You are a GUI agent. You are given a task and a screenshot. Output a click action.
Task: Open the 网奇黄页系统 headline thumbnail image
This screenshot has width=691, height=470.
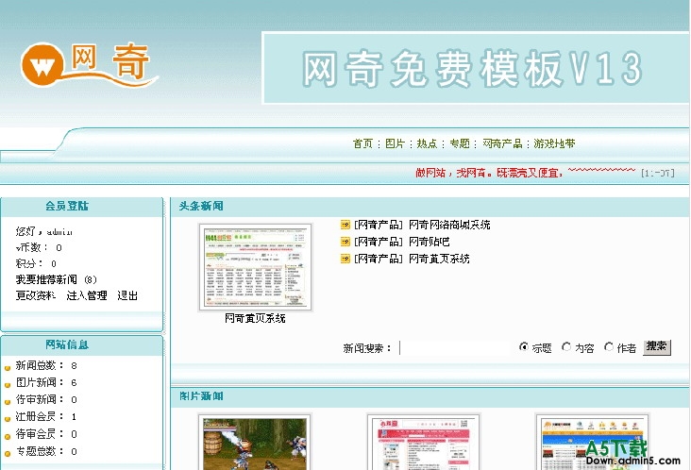pyautogui.click(x=256, y=267)
